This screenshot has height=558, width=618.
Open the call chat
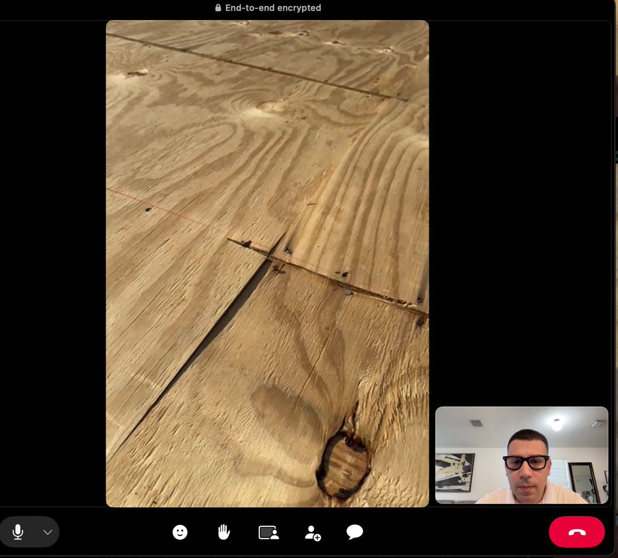coord(355,532)
